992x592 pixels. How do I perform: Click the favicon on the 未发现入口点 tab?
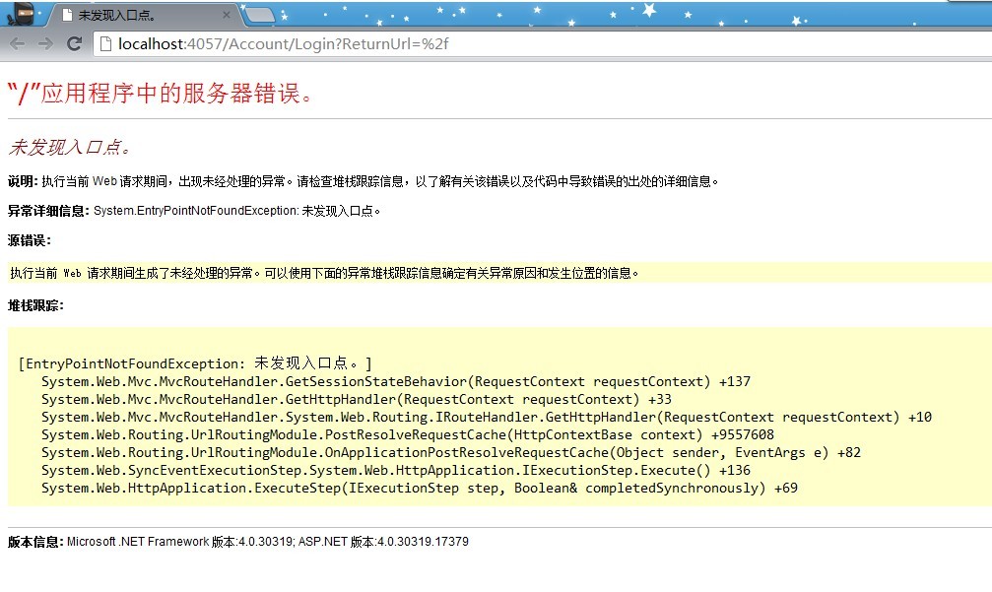click(65, 16)
